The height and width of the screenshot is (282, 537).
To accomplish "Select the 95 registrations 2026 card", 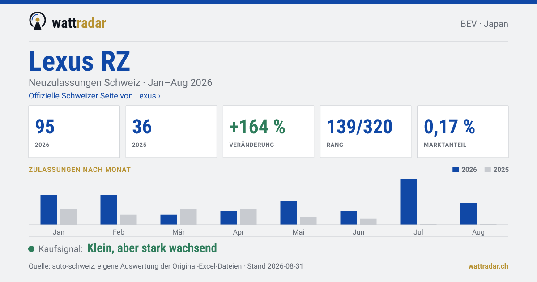I will click(x=74, y=132).
